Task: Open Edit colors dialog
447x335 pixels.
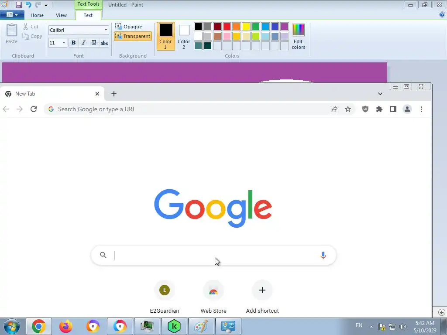Action: (298, 37)
